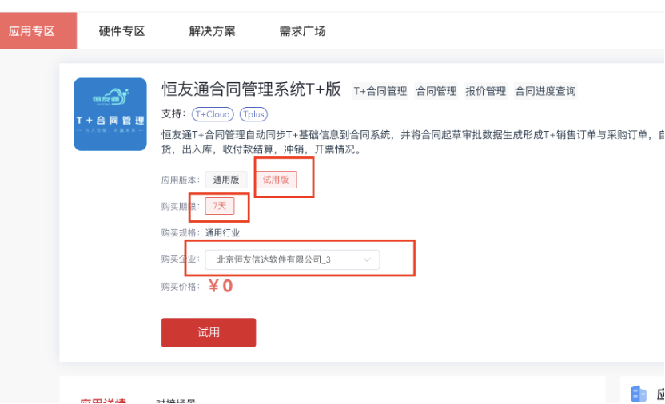This screenshot has width=665, height=404.
Task: Open the 硬件专区 tab
Action: [x=121, y=30]
